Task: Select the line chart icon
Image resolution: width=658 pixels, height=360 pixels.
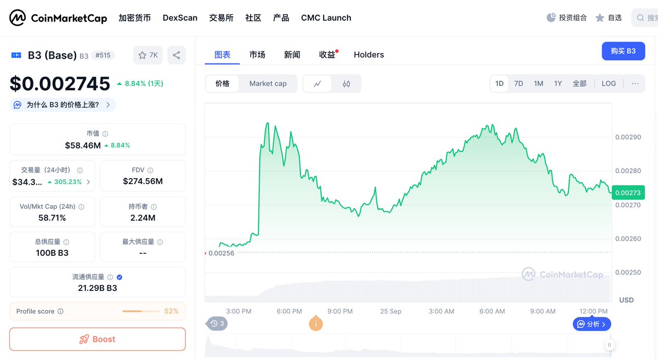Action: (x=317, y=84)
